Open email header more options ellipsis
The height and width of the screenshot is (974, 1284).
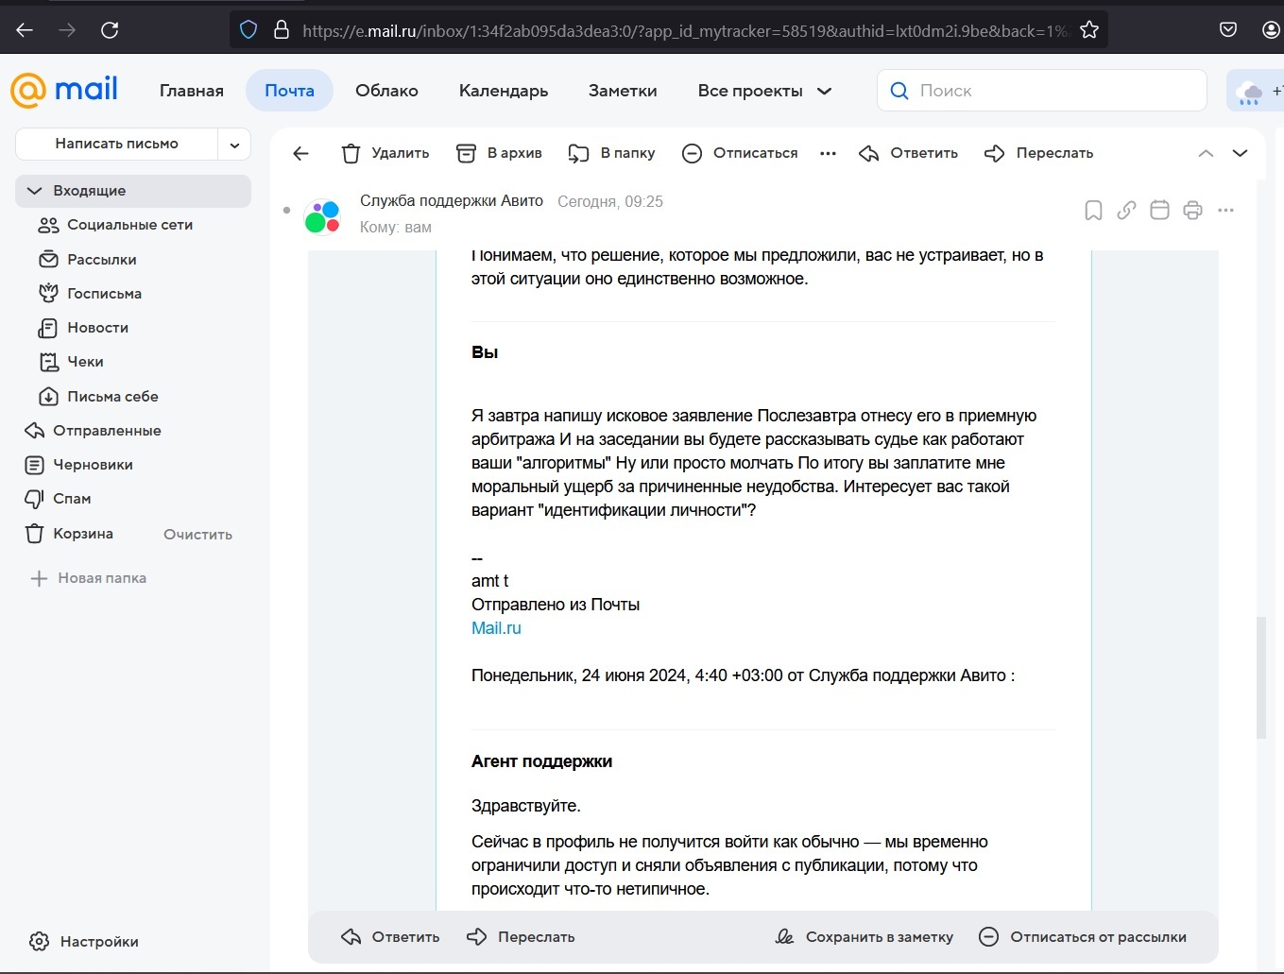(1226, 210)
